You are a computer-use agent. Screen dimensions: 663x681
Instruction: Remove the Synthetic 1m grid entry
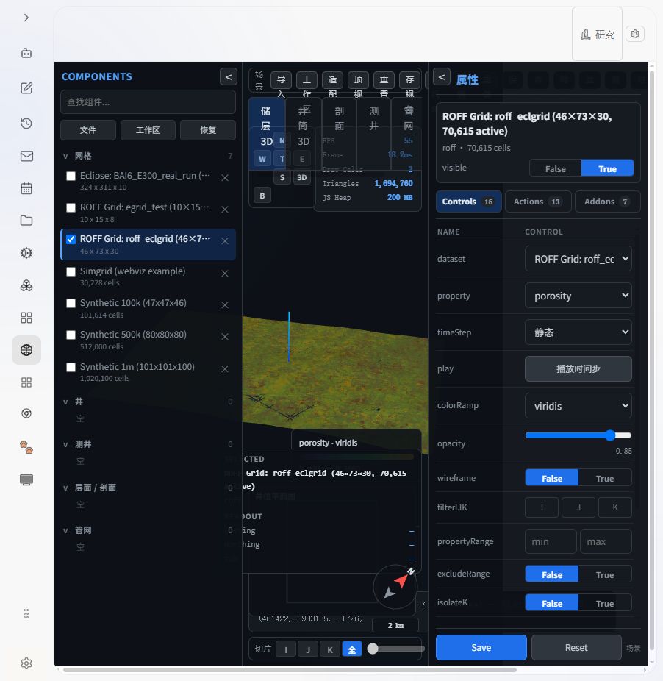(x=225, y=369)
